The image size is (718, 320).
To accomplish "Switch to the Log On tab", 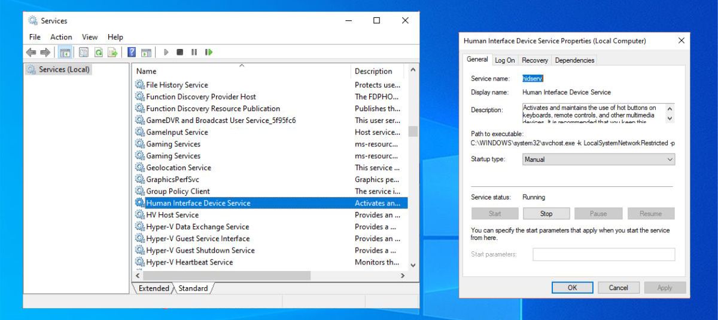I will [x=505, y=60].
